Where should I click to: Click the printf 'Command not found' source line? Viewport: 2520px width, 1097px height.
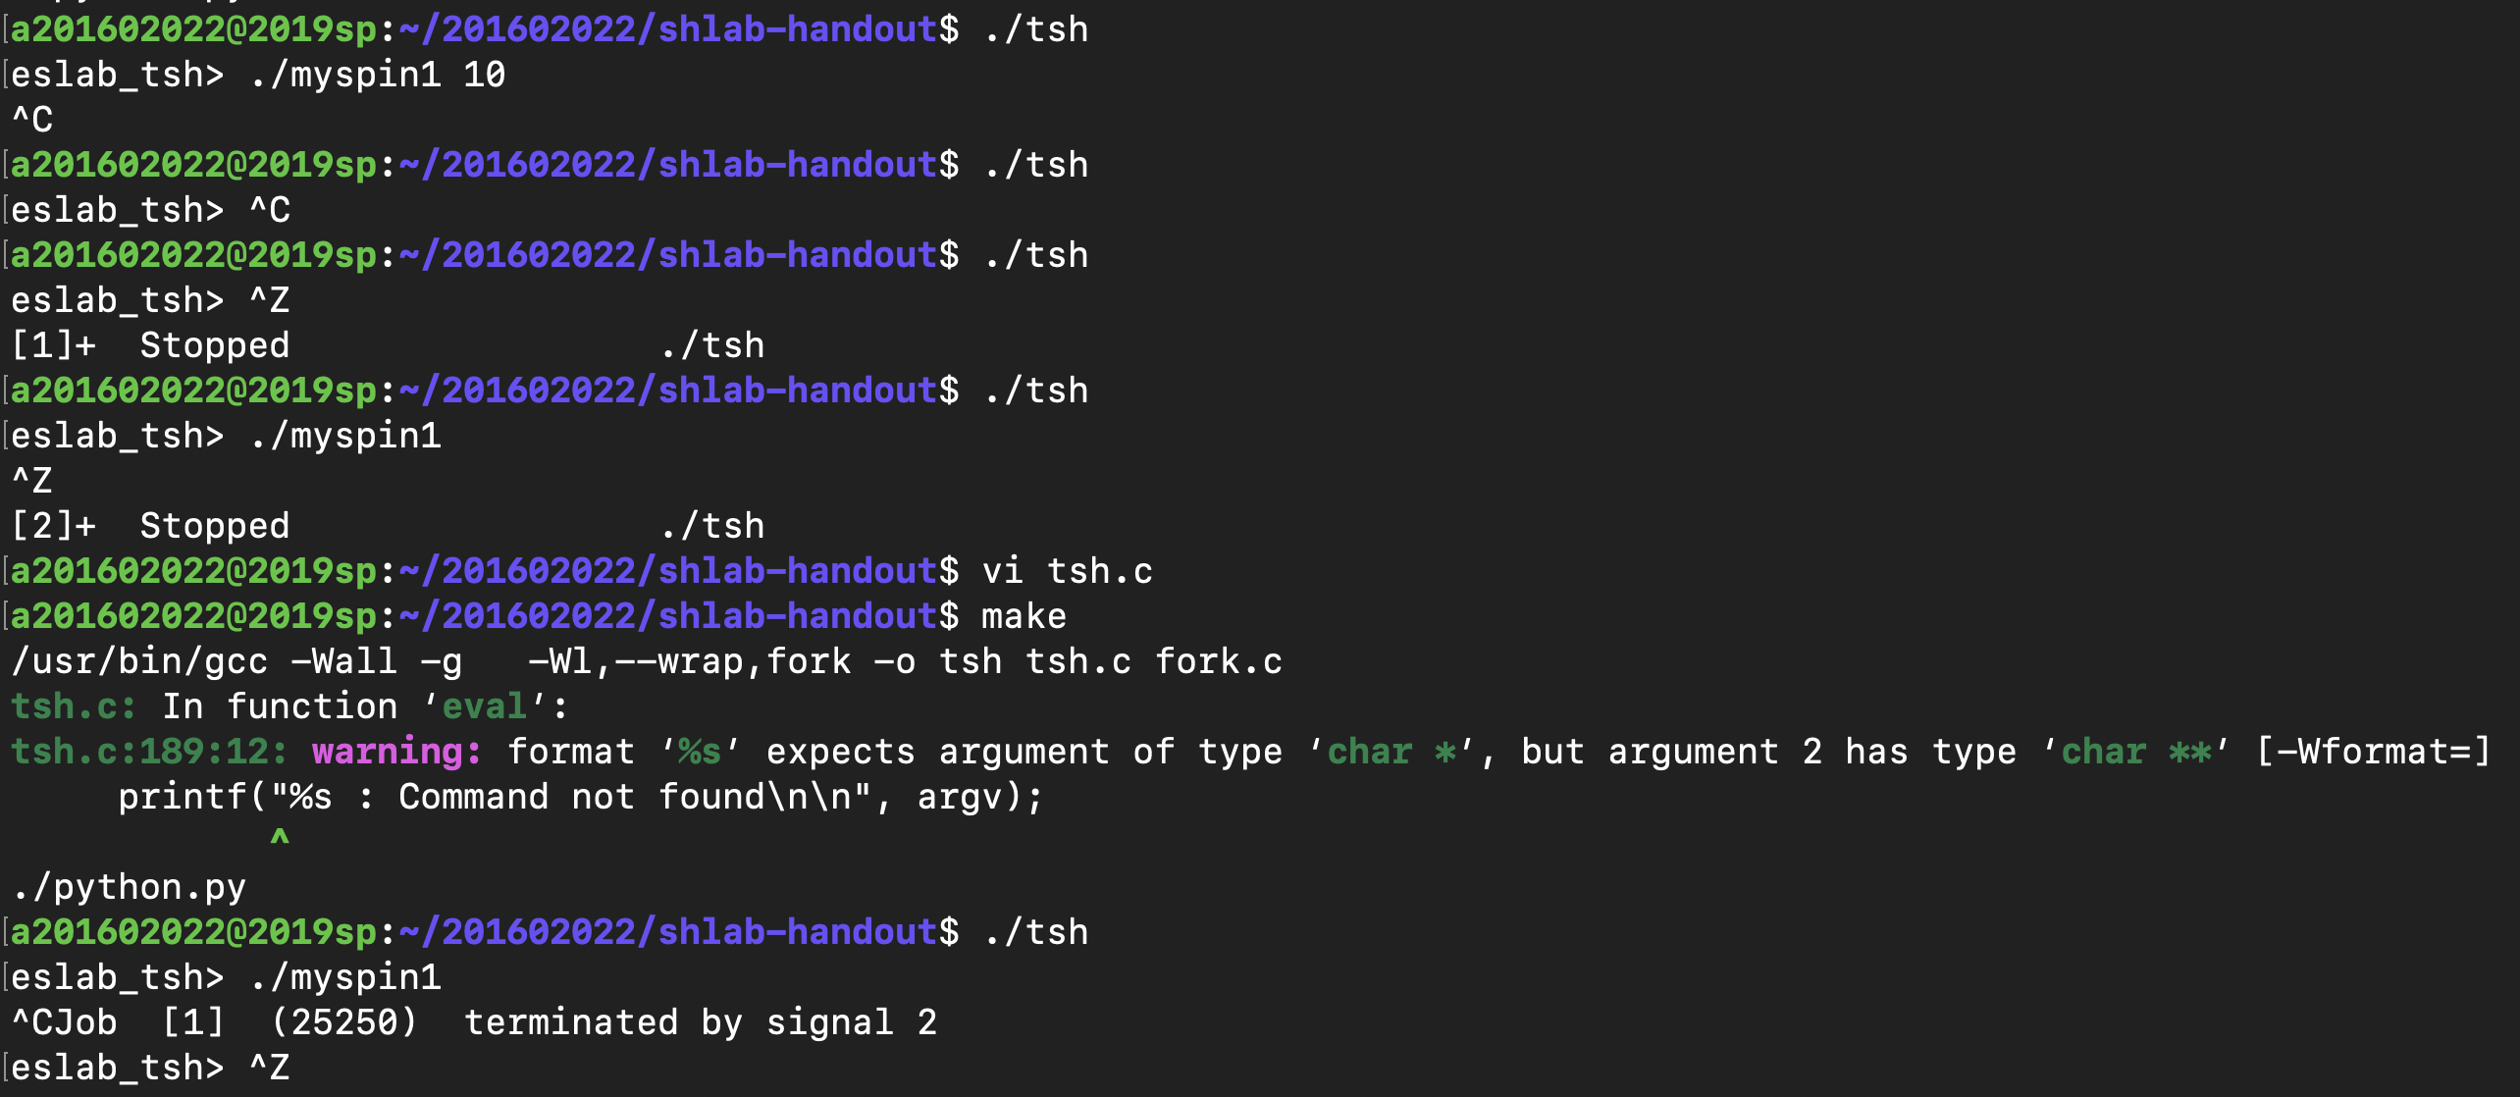[579, 797]
